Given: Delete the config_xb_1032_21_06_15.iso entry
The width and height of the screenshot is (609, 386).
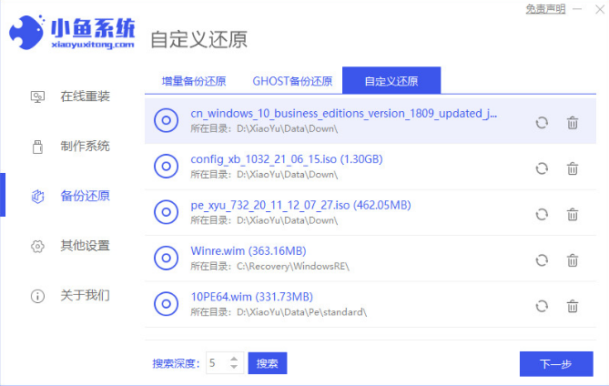Looking at the screenshot, I should click(x=573, y=168).
